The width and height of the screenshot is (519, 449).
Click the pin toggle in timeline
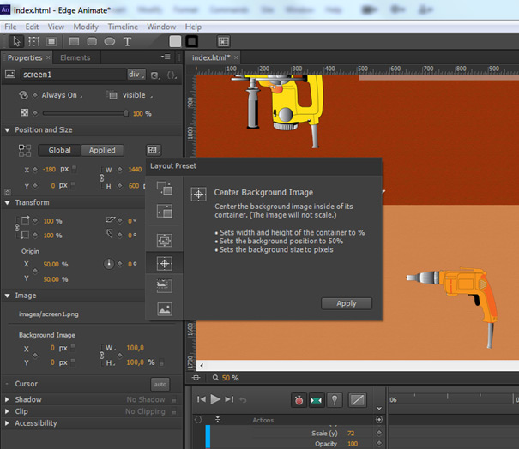335,399
